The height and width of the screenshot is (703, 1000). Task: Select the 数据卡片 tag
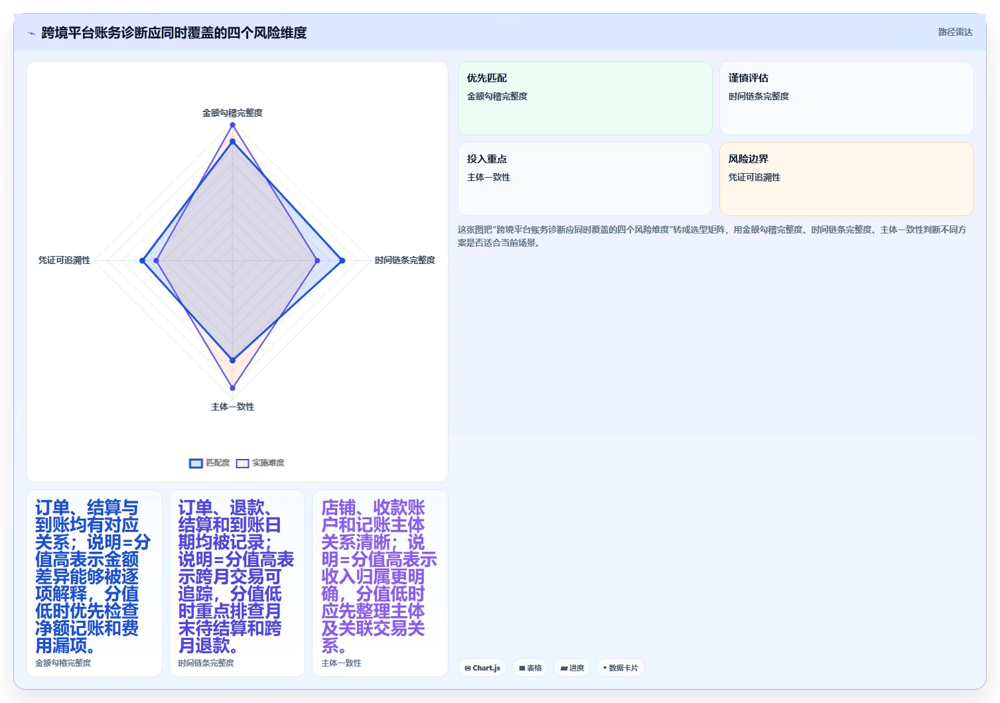click(x=620, y=668)
